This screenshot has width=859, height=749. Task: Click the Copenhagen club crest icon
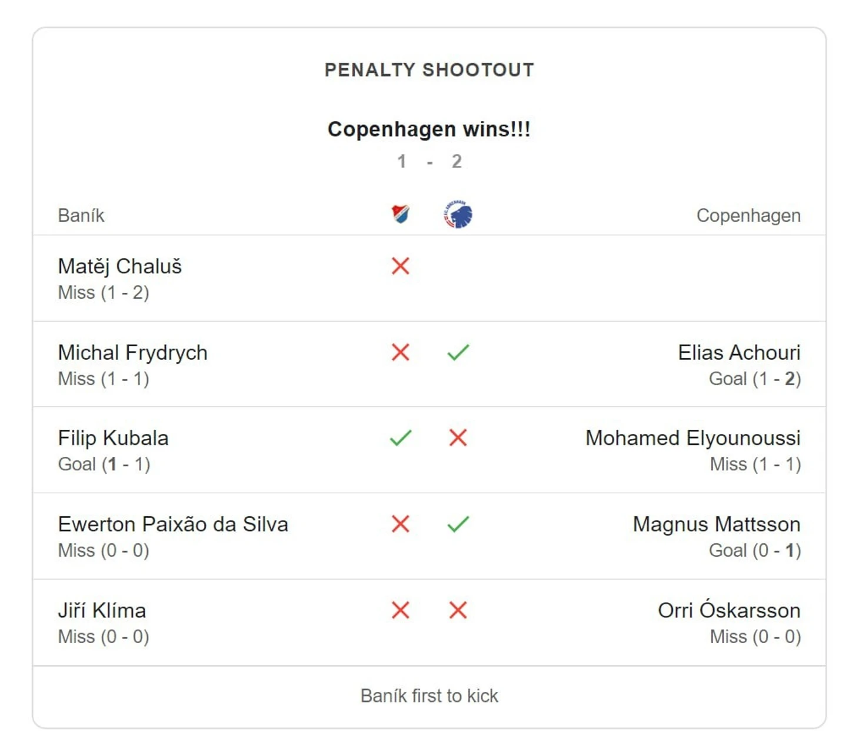pyautogui.click(x=458, y=215)
